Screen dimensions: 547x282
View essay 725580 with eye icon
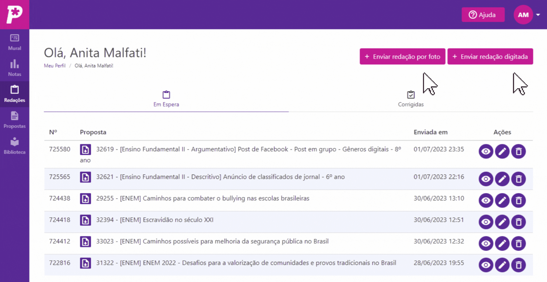pos(486,151)
